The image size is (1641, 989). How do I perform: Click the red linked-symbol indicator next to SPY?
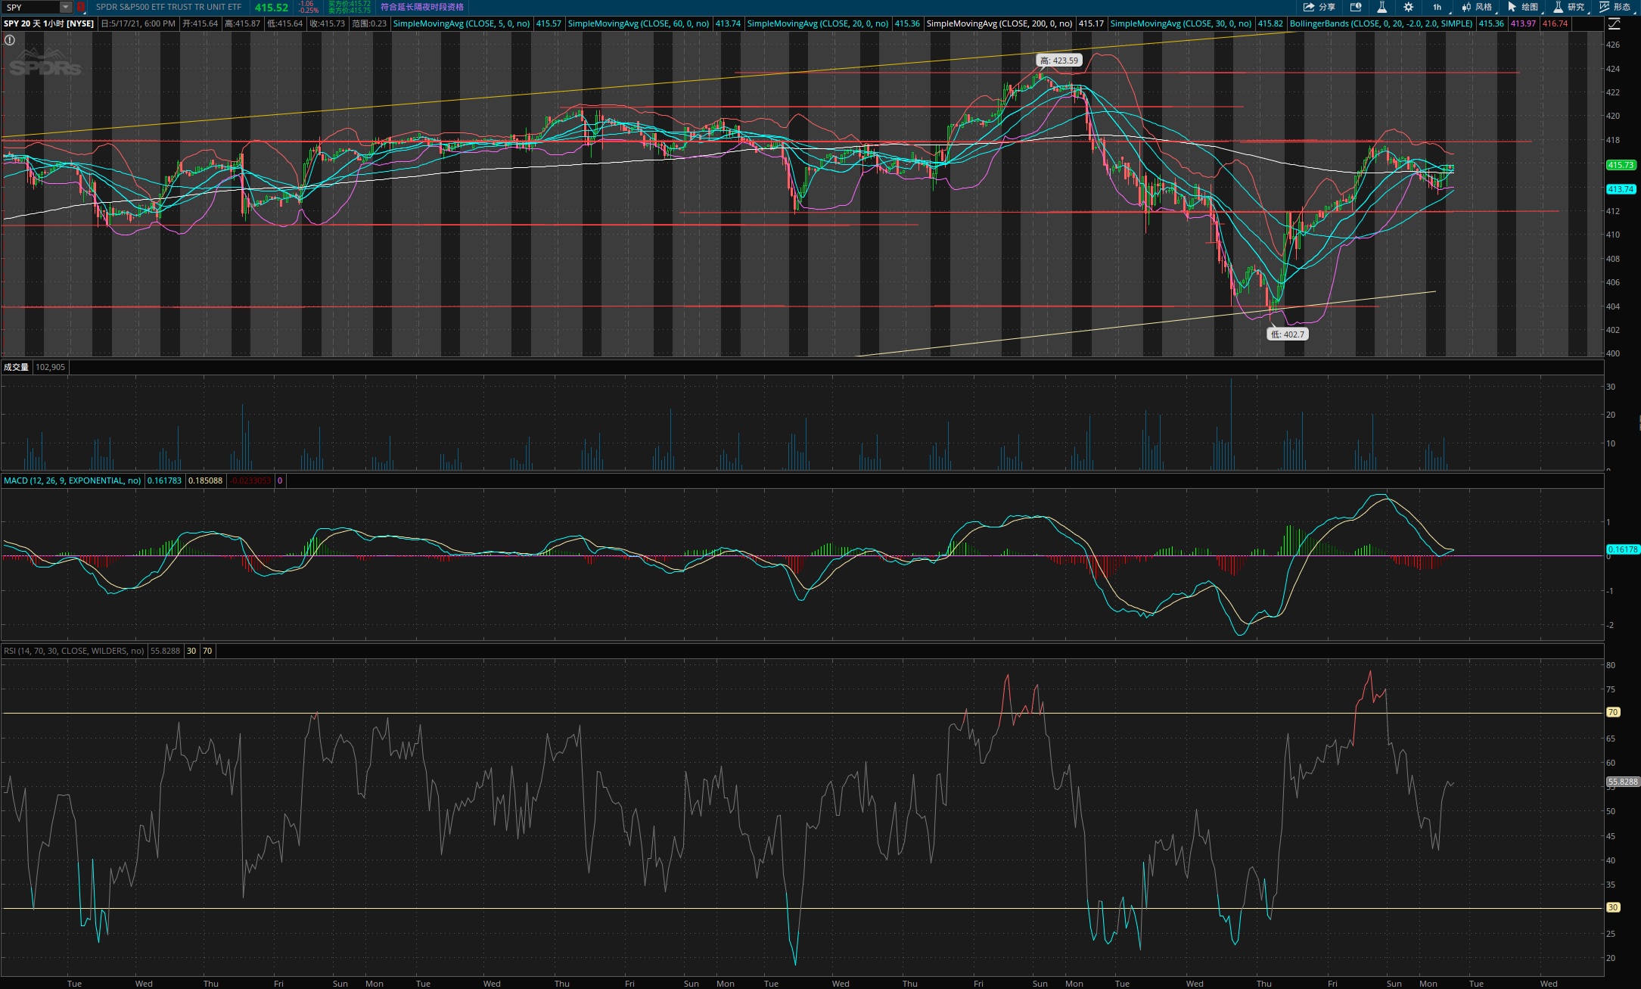[x=81, y=7]
